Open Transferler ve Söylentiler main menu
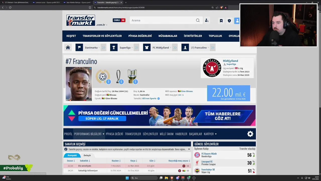321x181 pixels. (x=102, y=36)
